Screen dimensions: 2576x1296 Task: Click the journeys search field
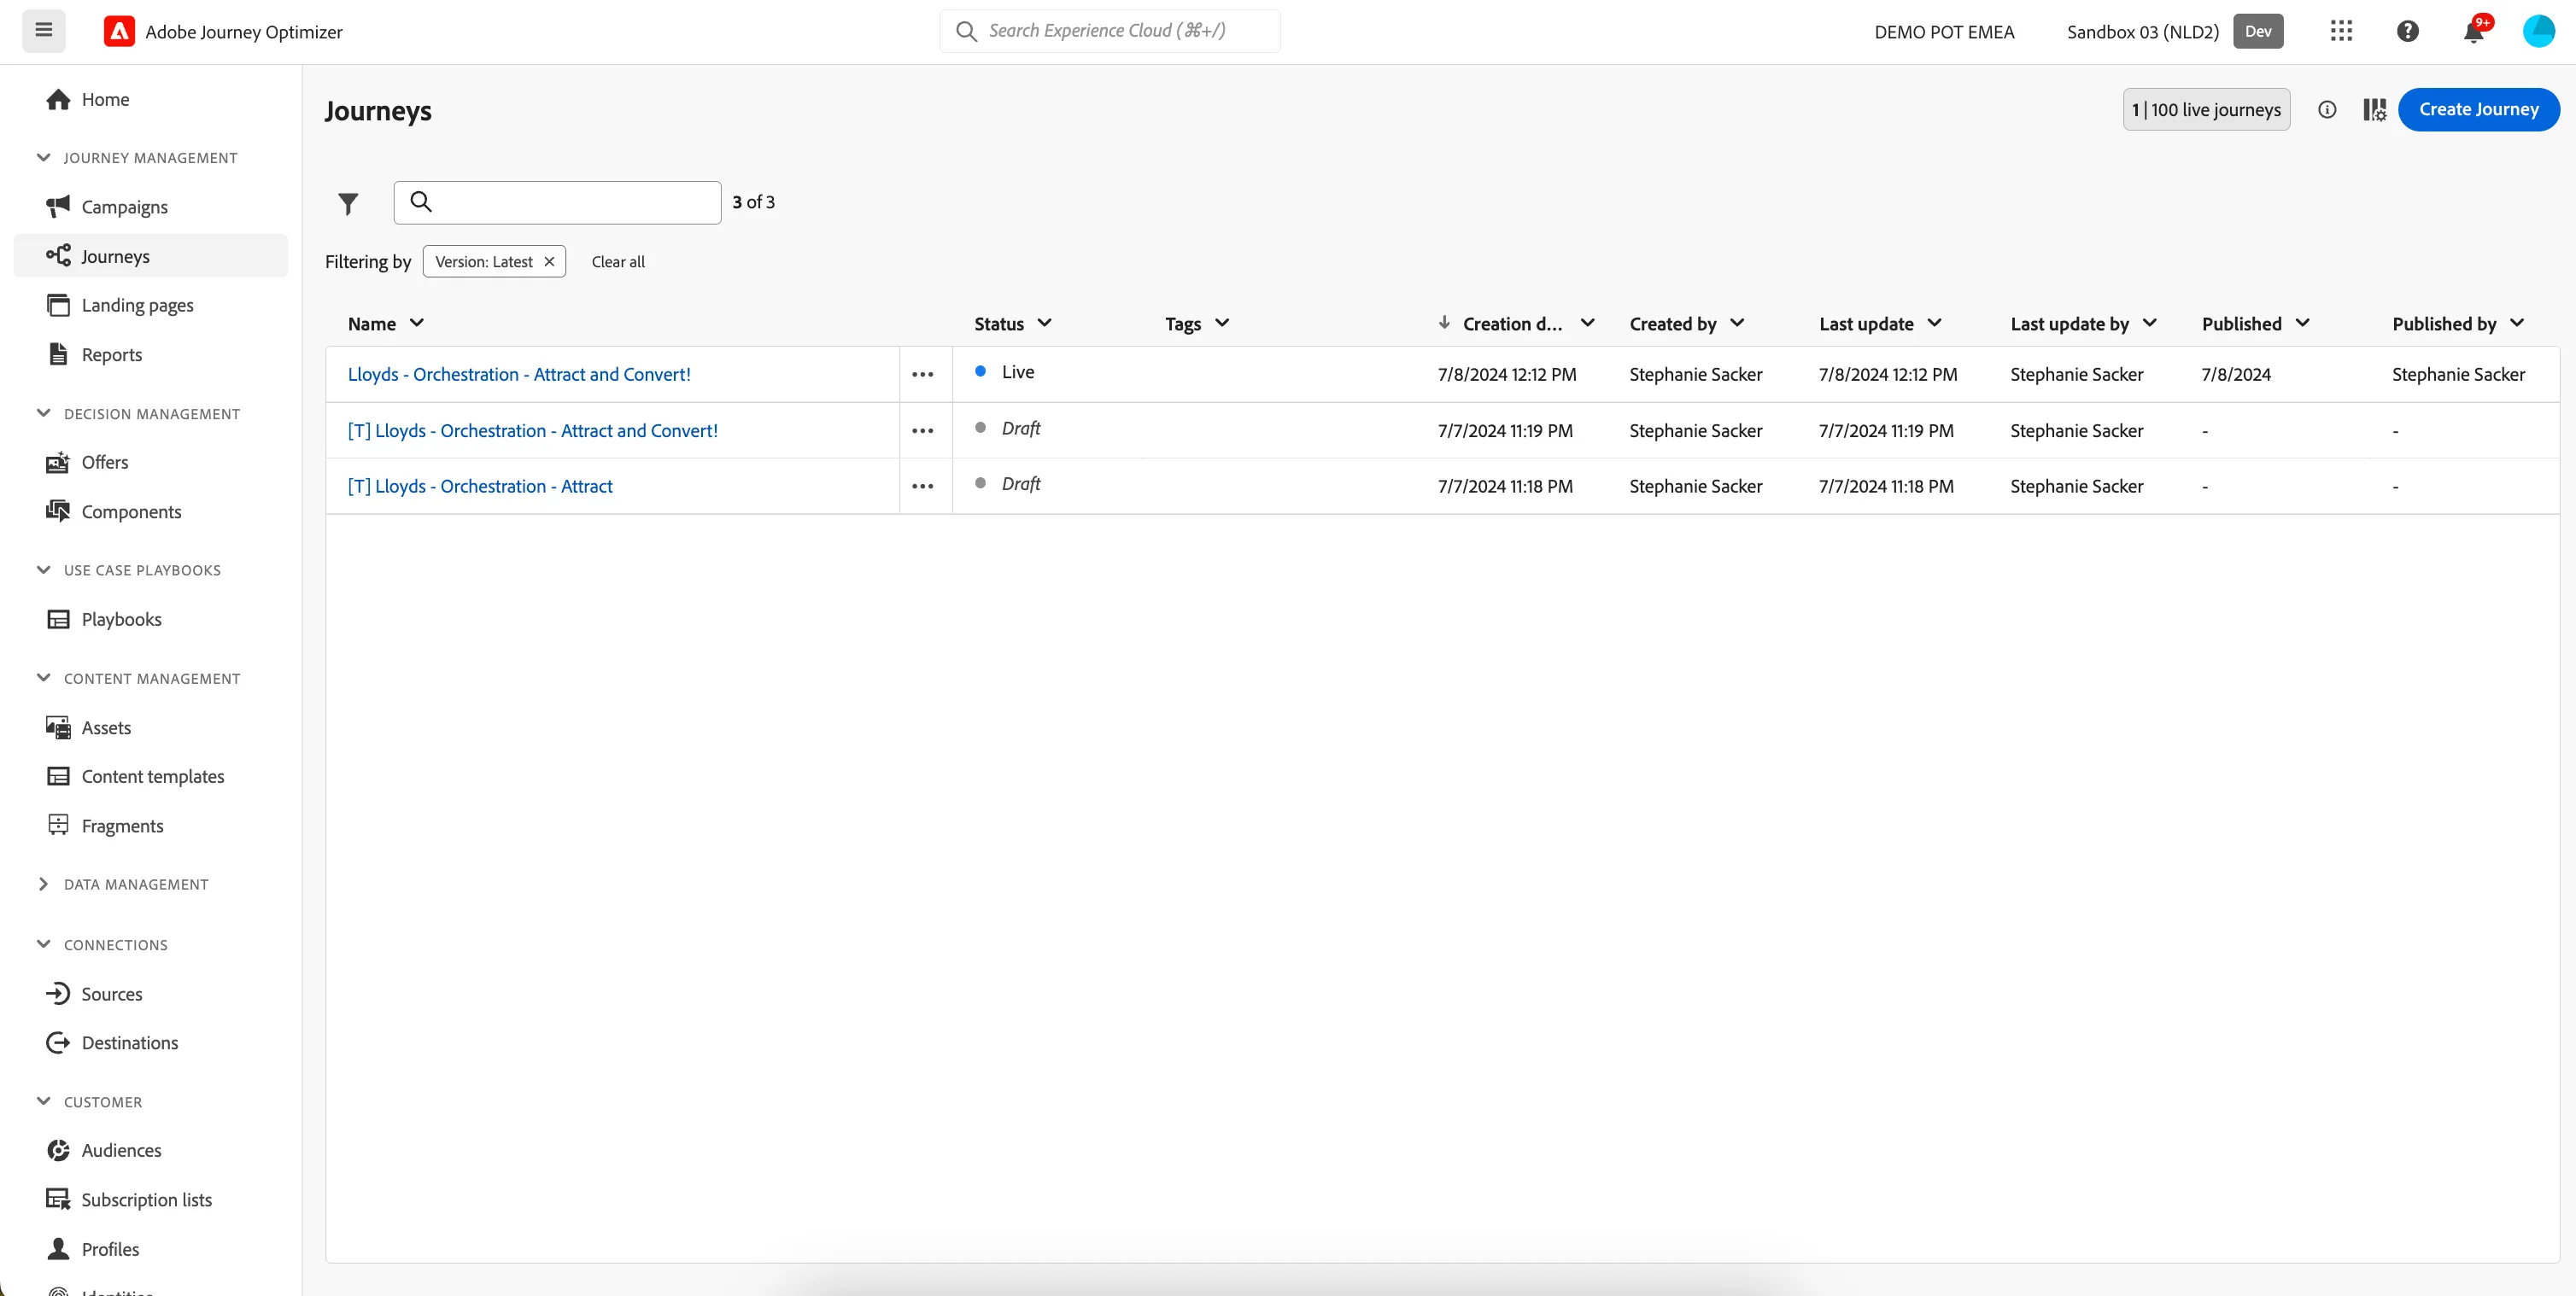click(557, 203)
